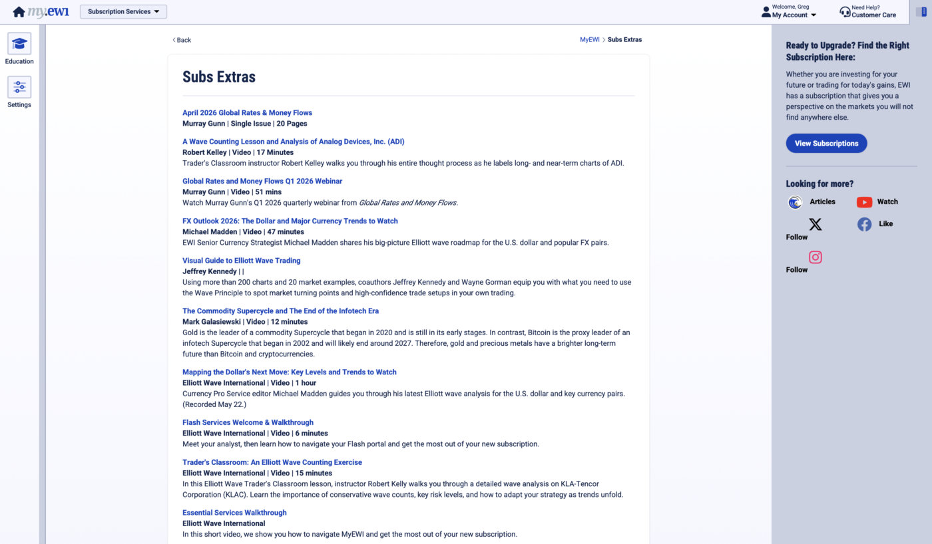Open the Settings sliders icon
932x544 pixels.
(19, 87)
